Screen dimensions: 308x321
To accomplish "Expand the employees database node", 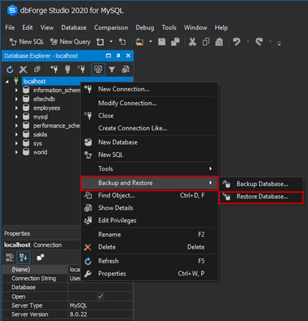I will click(16, 108).
